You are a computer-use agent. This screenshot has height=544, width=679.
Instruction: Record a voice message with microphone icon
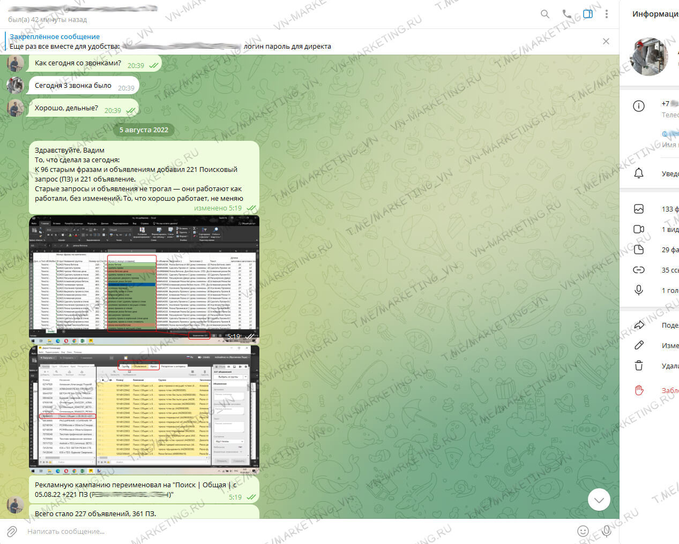[x=606, y=531]
